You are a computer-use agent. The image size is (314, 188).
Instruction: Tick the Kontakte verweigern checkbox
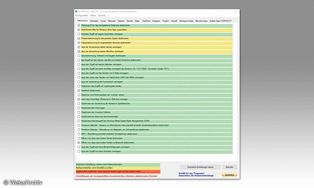click(79, 151)
